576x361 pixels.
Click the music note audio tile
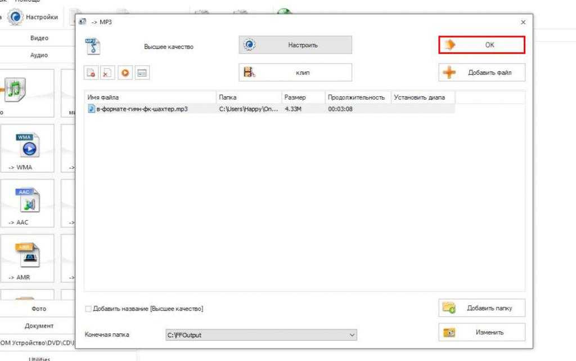click(27, 93)
